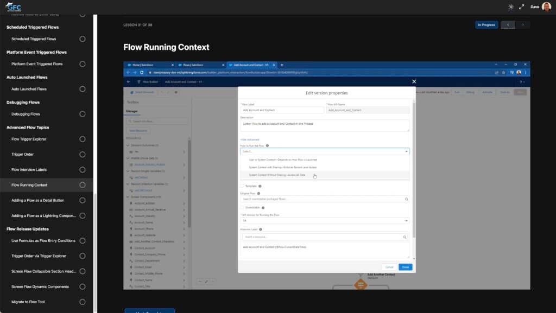Click the browser bookmark star icon
This screenshot has height=313, width=556.
click(503, 73)
